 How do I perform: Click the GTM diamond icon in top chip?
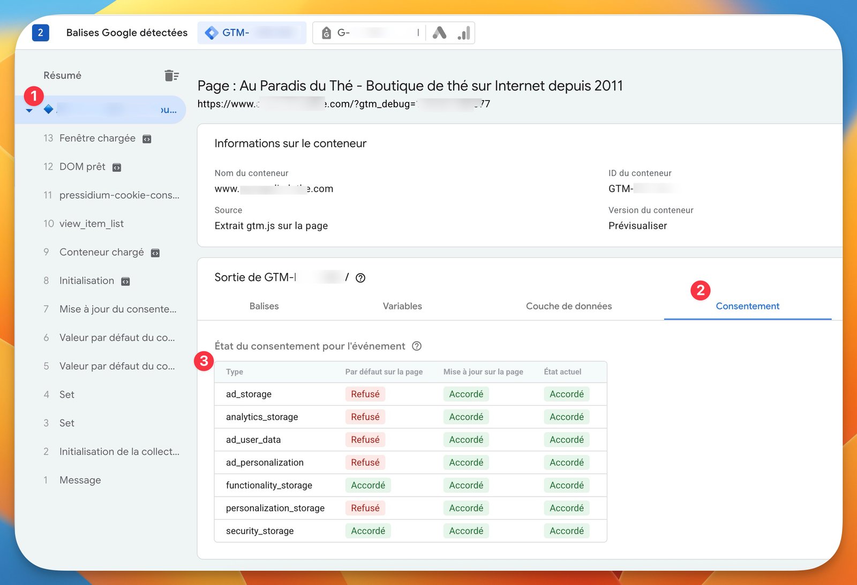[212, 33]
